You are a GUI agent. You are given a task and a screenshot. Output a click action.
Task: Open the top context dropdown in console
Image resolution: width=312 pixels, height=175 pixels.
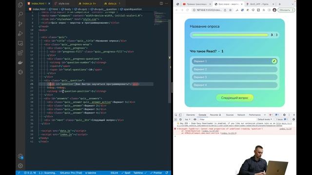click(x=187, y=120)
